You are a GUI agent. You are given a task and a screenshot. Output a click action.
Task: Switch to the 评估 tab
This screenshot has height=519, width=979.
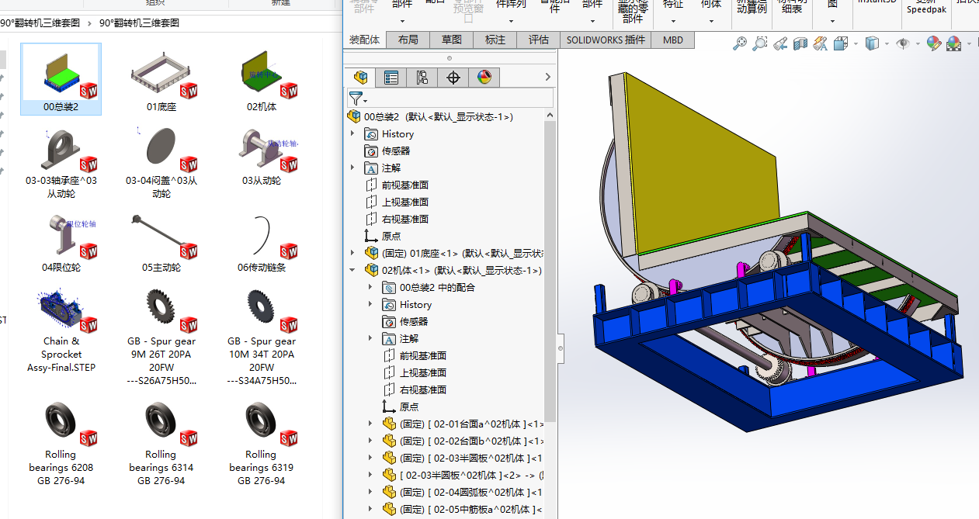[x=538, y=40]
